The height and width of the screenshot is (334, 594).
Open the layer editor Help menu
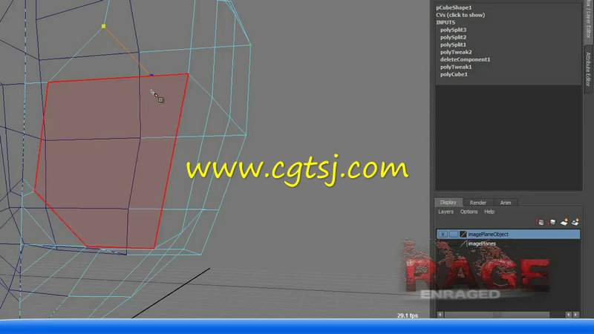point(489,212)
